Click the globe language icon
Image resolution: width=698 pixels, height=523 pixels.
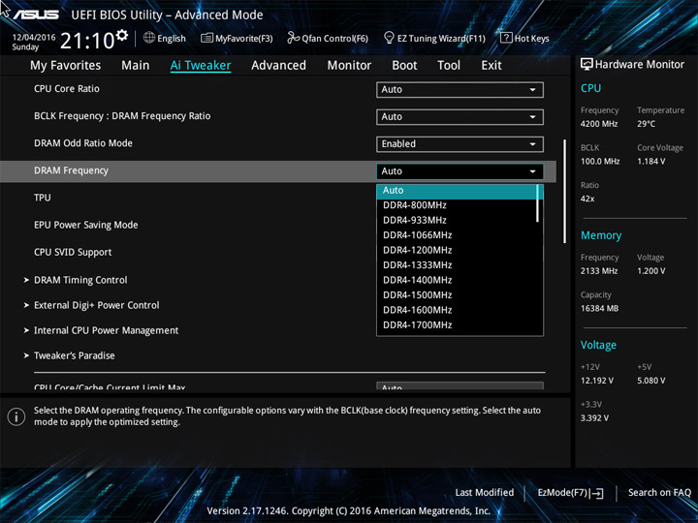149,38
